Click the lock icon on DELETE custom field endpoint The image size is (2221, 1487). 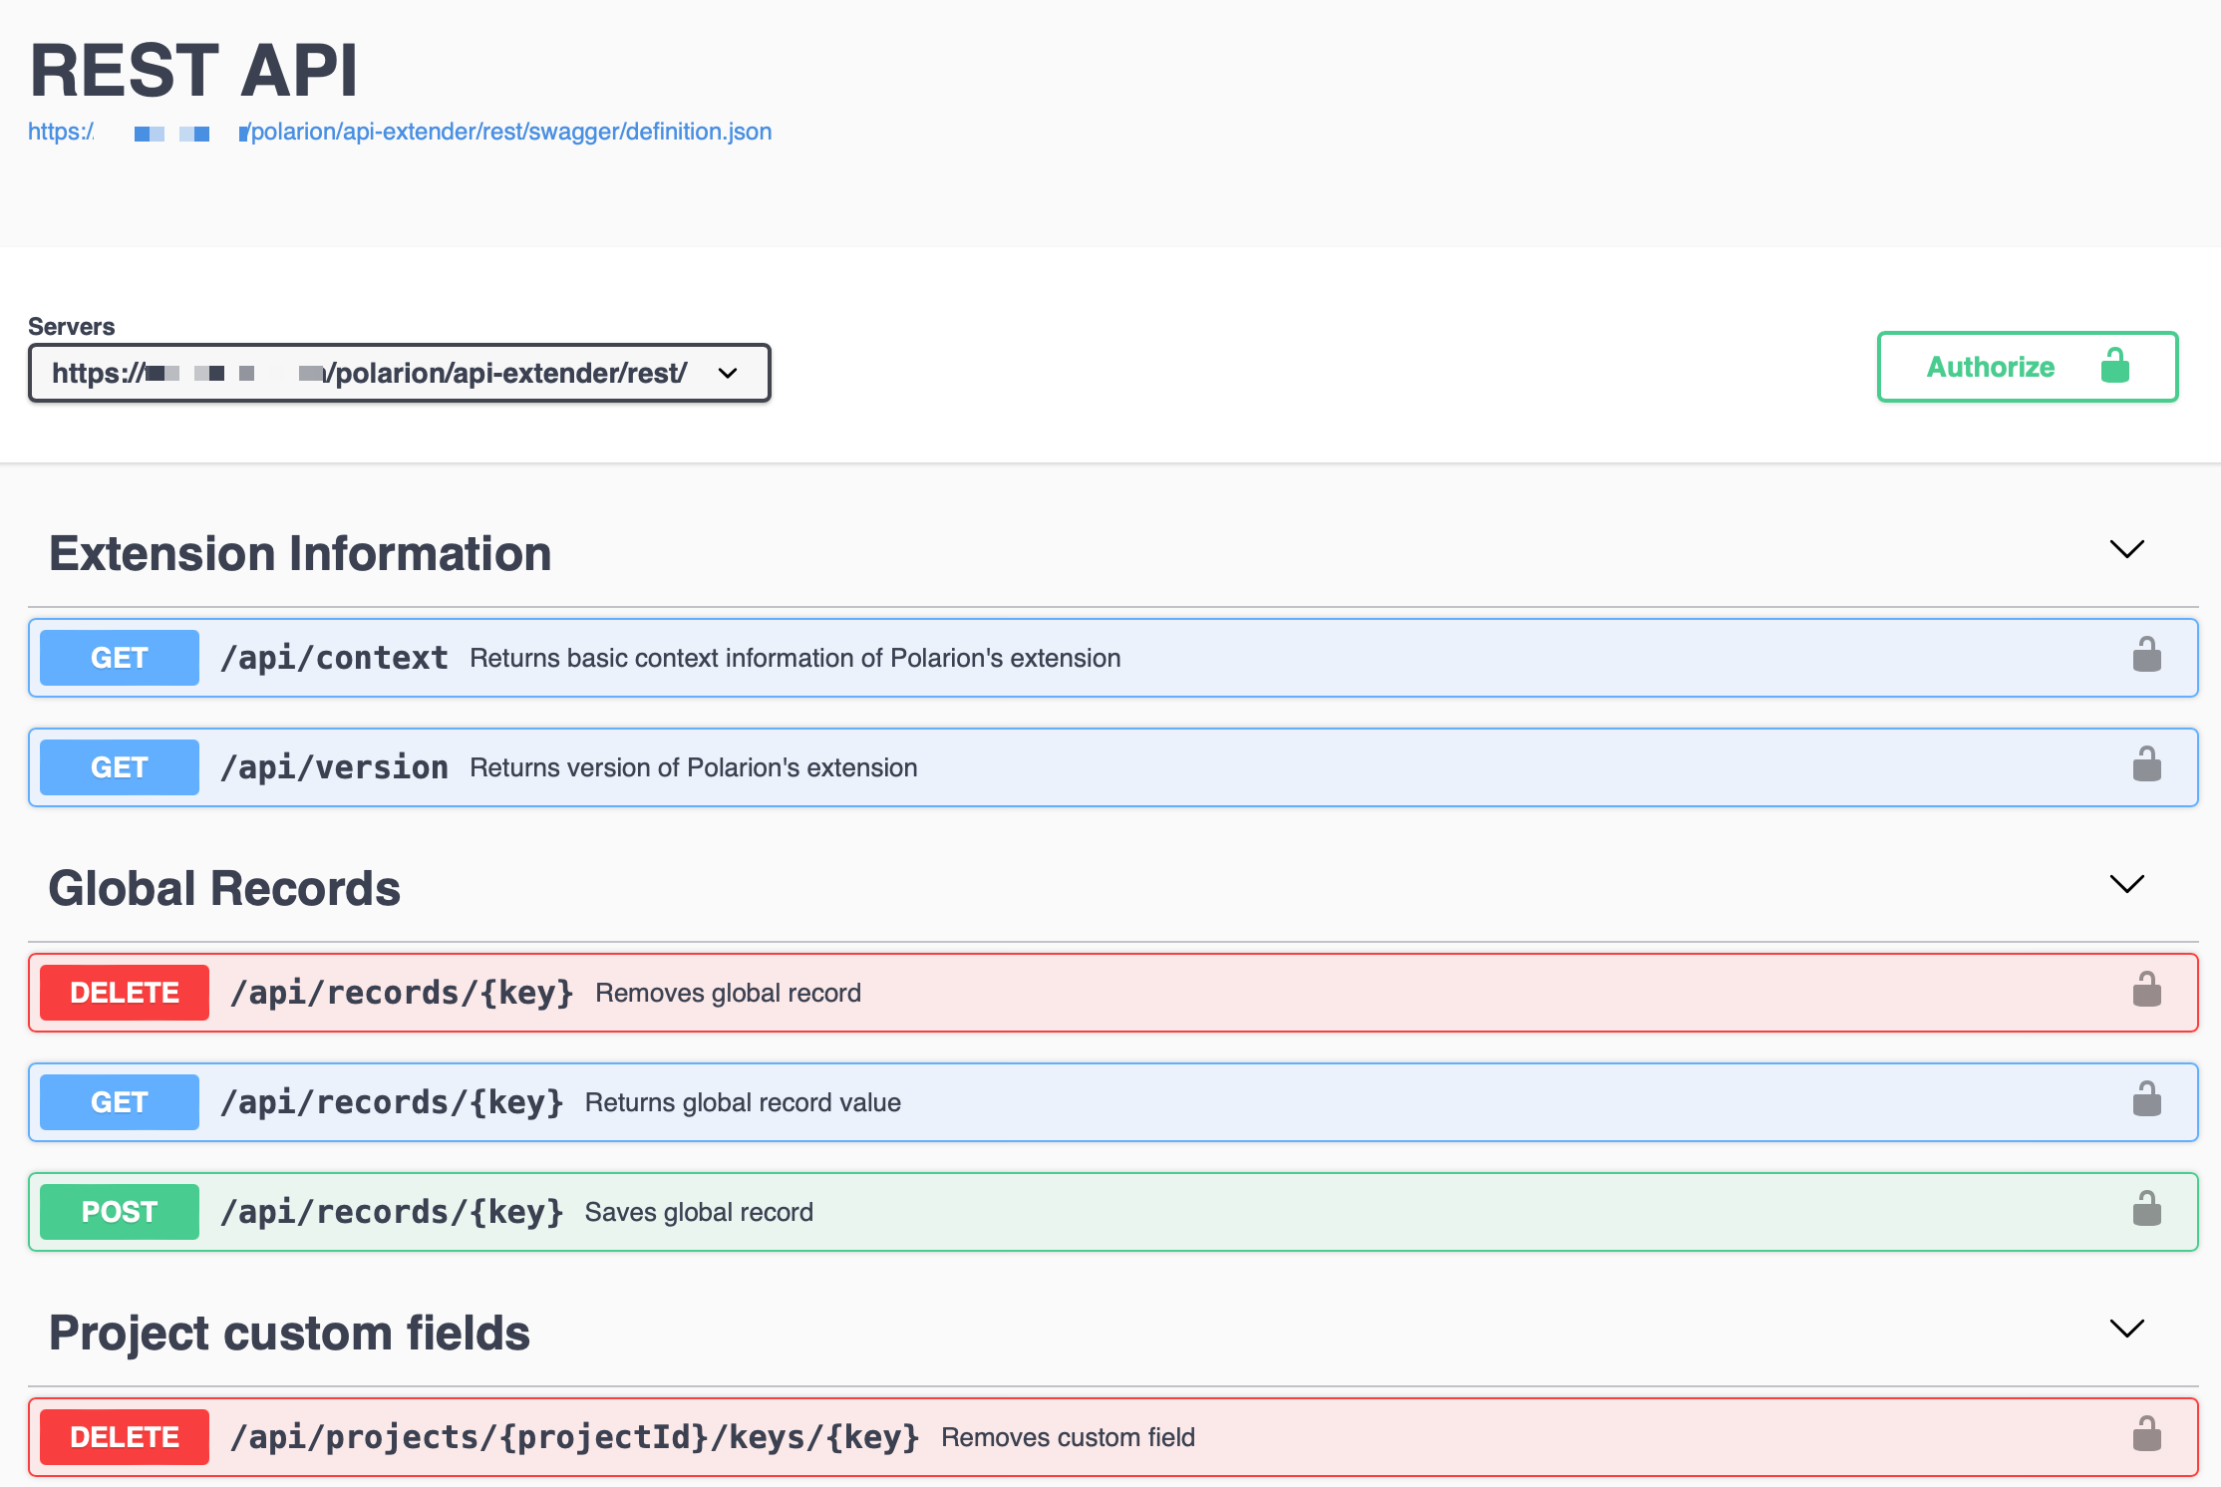coord(2147,1435)
